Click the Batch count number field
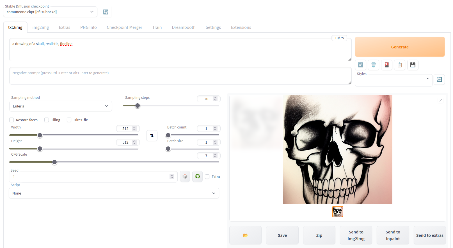 point(209,128)
